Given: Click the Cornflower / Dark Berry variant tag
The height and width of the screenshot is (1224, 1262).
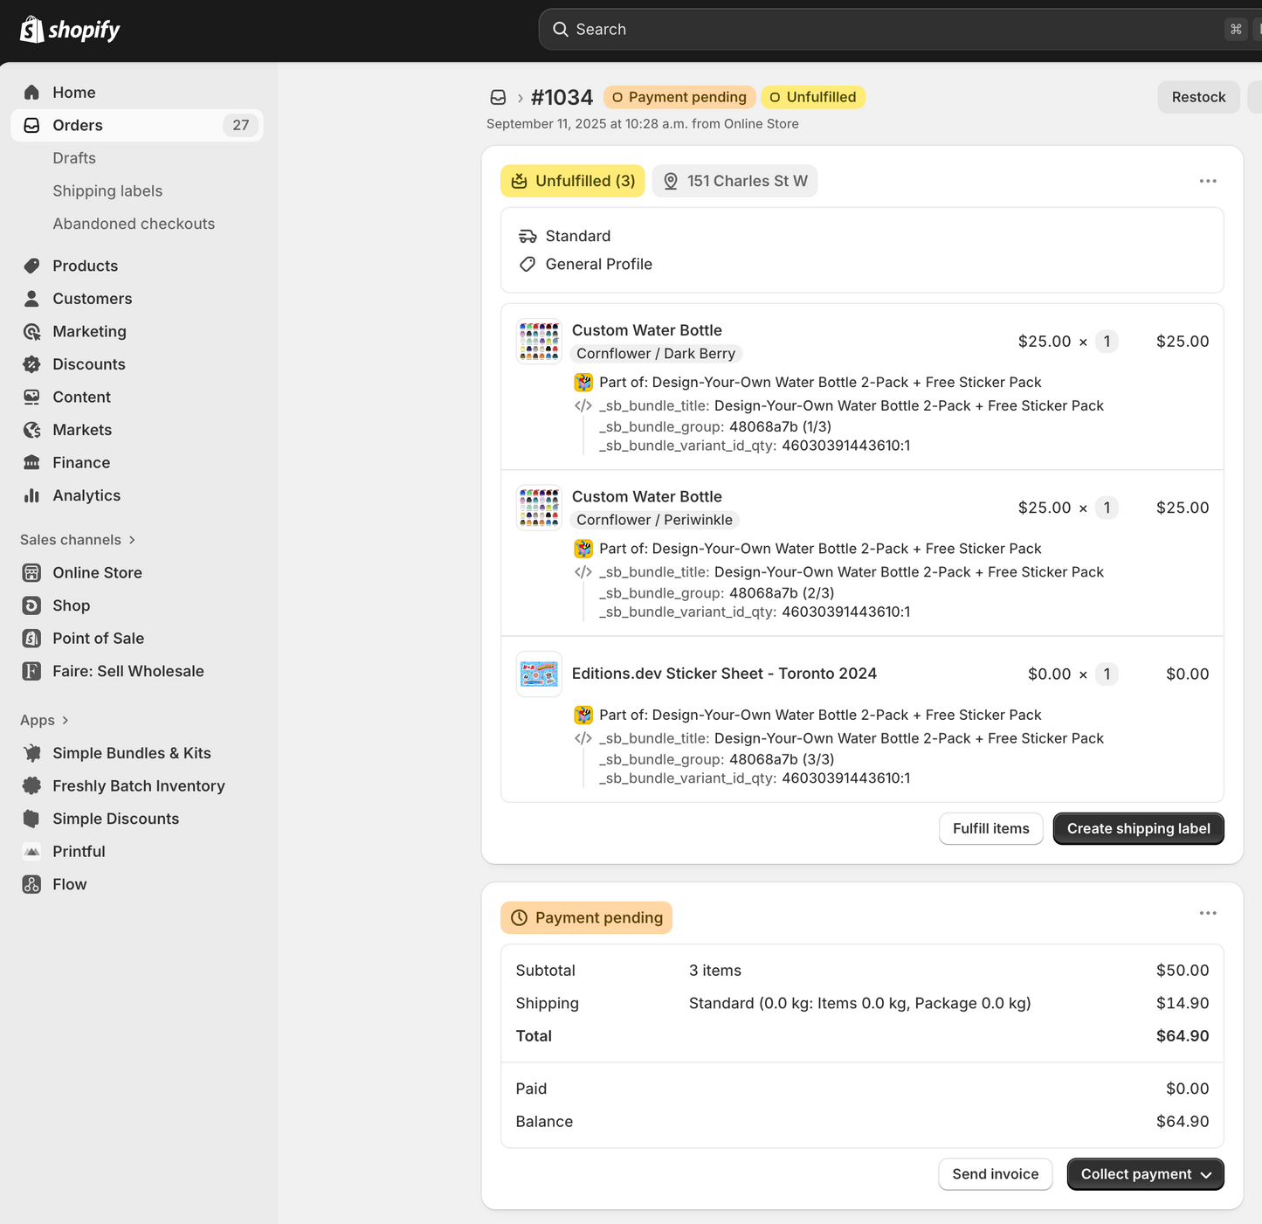Looking at the screenshot, I should pos(656,354).
